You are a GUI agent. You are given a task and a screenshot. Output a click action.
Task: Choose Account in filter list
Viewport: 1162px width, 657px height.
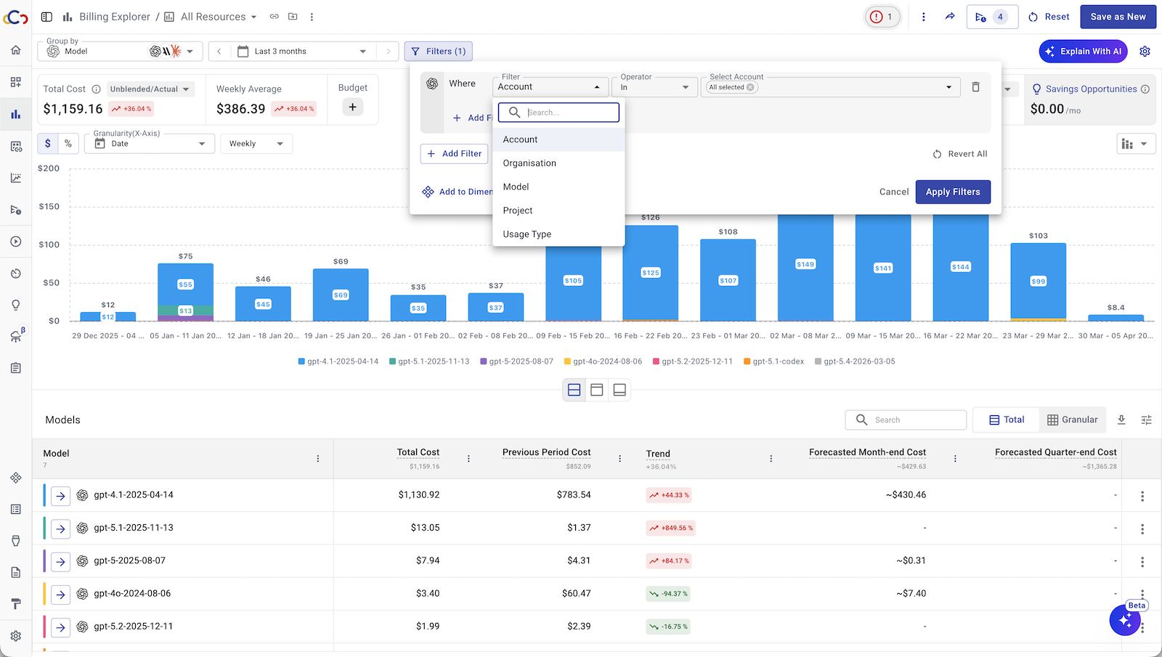[558, 139]
